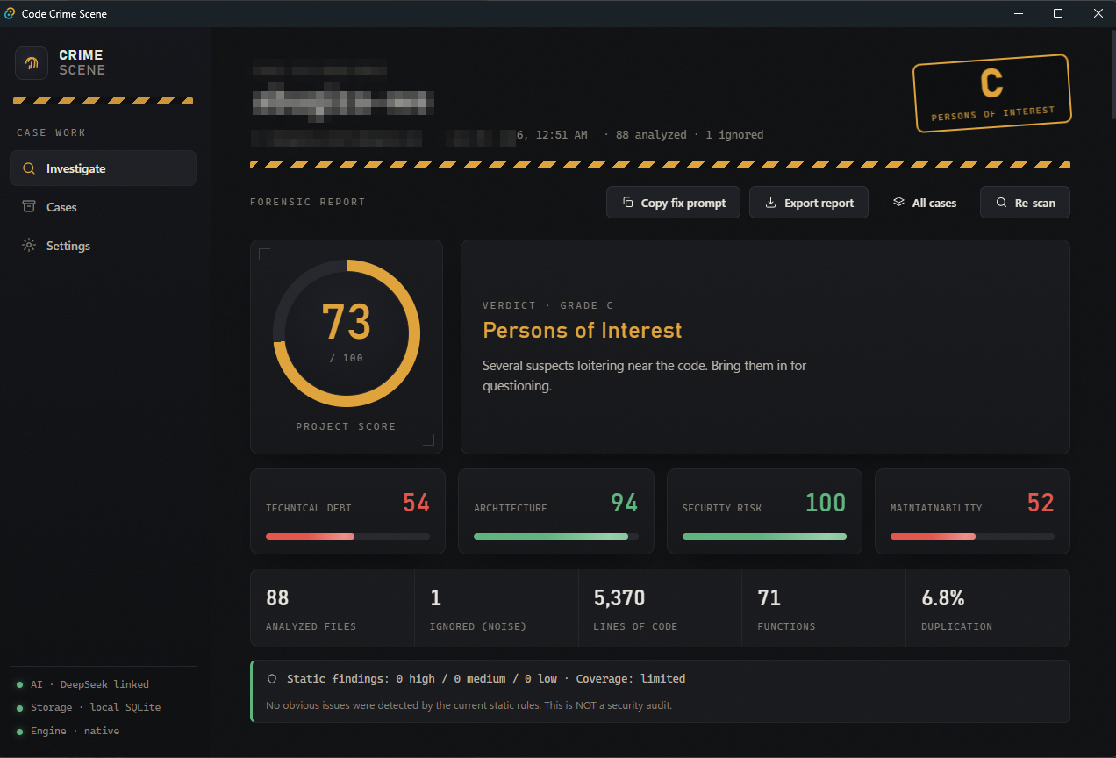The height and width of the screenshot is (758, 1116).
Task: View All cases
Action: click(x=924, y=203)
